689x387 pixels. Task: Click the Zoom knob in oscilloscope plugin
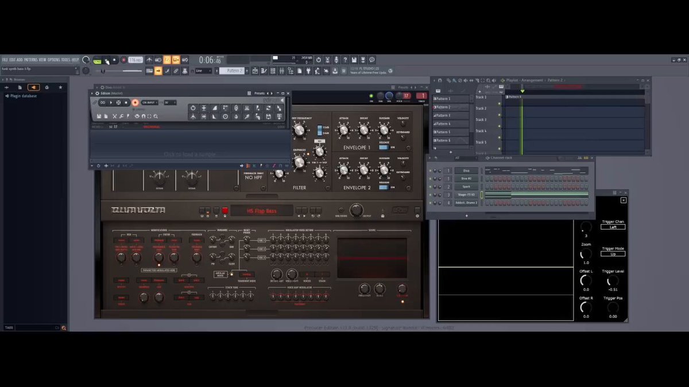(586, 253)
